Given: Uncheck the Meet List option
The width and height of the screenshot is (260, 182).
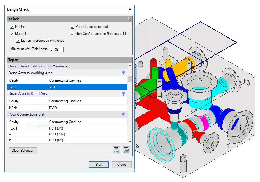Looking at the screenshot, I should (12, 34).
